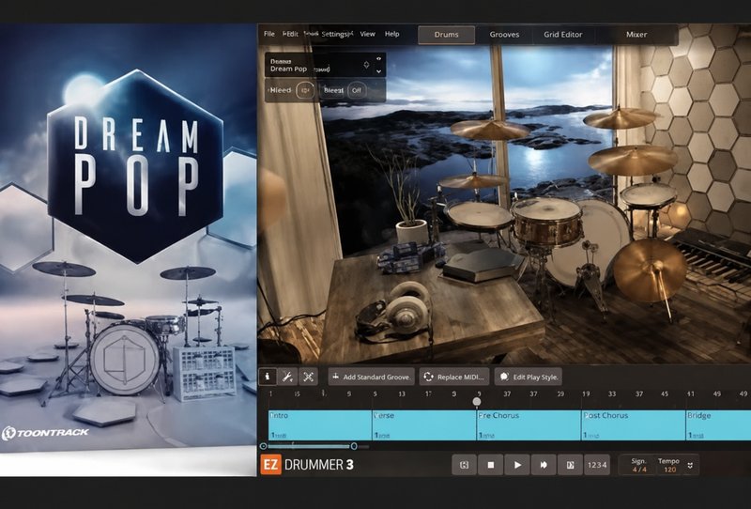The image size is (751, 509).
Task: Click the tilted foreground cymbal with drumstick
Action: [x=650, y=270]
